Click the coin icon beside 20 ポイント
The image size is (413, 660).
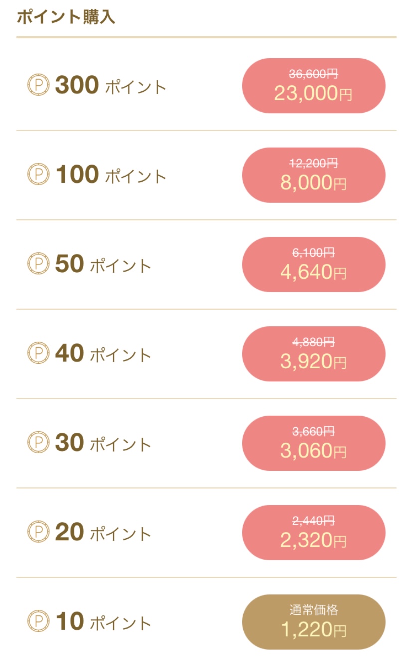38,532
